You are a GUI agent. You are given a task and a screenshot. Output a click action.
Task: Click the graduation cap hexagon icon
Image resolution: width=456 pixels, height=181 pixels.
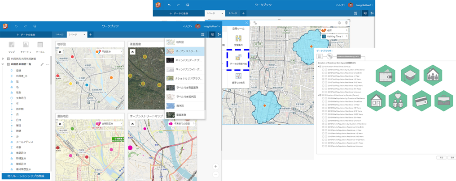pos(410,75)
